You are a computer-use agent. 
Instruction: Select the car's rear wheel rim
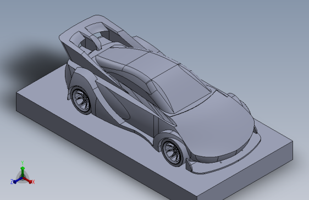click(81, 100)
